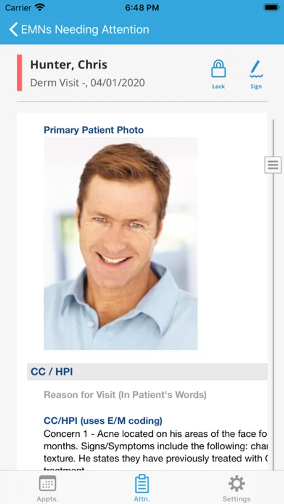The height and width of the screenshot is (504, 284).
Task: Click the vertical scrollbar track below the handle
Action: point(273,321)
